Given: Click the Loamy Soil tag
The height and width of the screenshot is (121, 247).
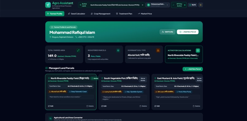Looking at the screenshot, I should pyautogui.click(x=112, y=92).
